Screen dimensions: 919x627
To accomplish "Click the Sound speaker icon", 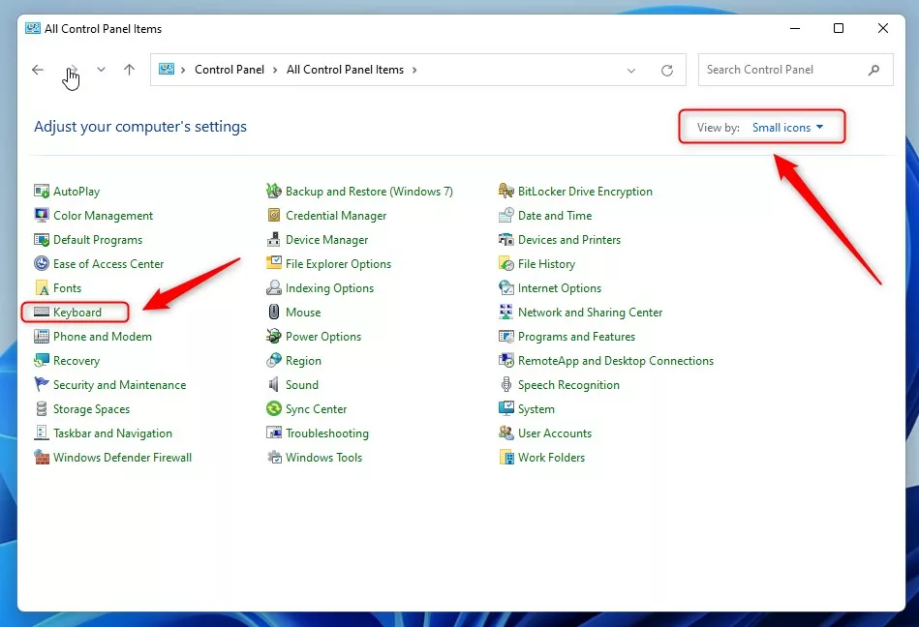I will [274, 385].
